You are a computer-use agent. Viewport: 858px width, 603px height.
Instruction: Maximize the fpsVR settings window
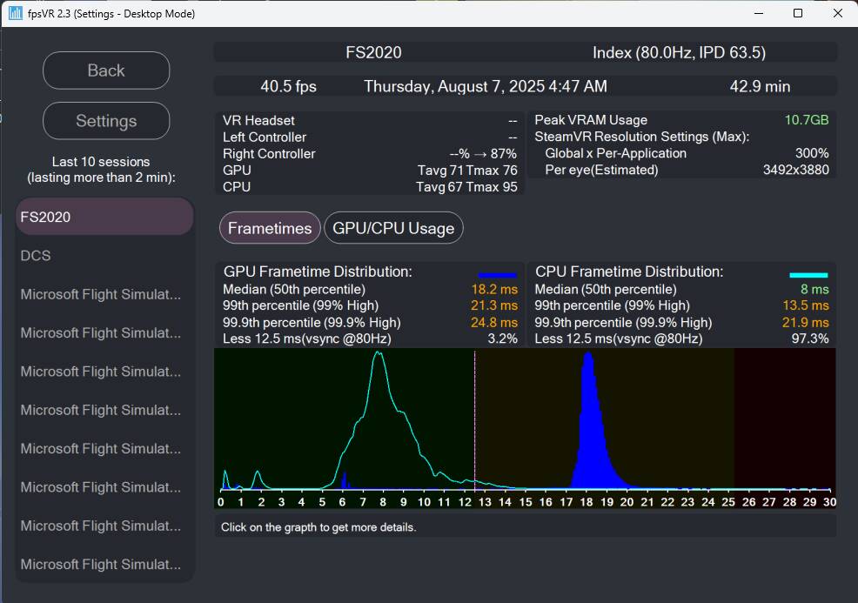click(x=798, y=13)
